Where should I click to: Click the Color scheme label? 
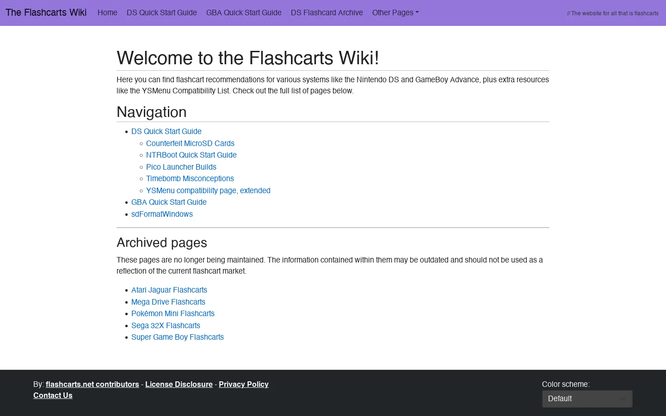tap(566, 384)
